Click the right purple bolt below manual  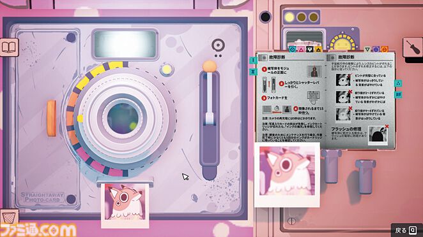tap(365, 176)
